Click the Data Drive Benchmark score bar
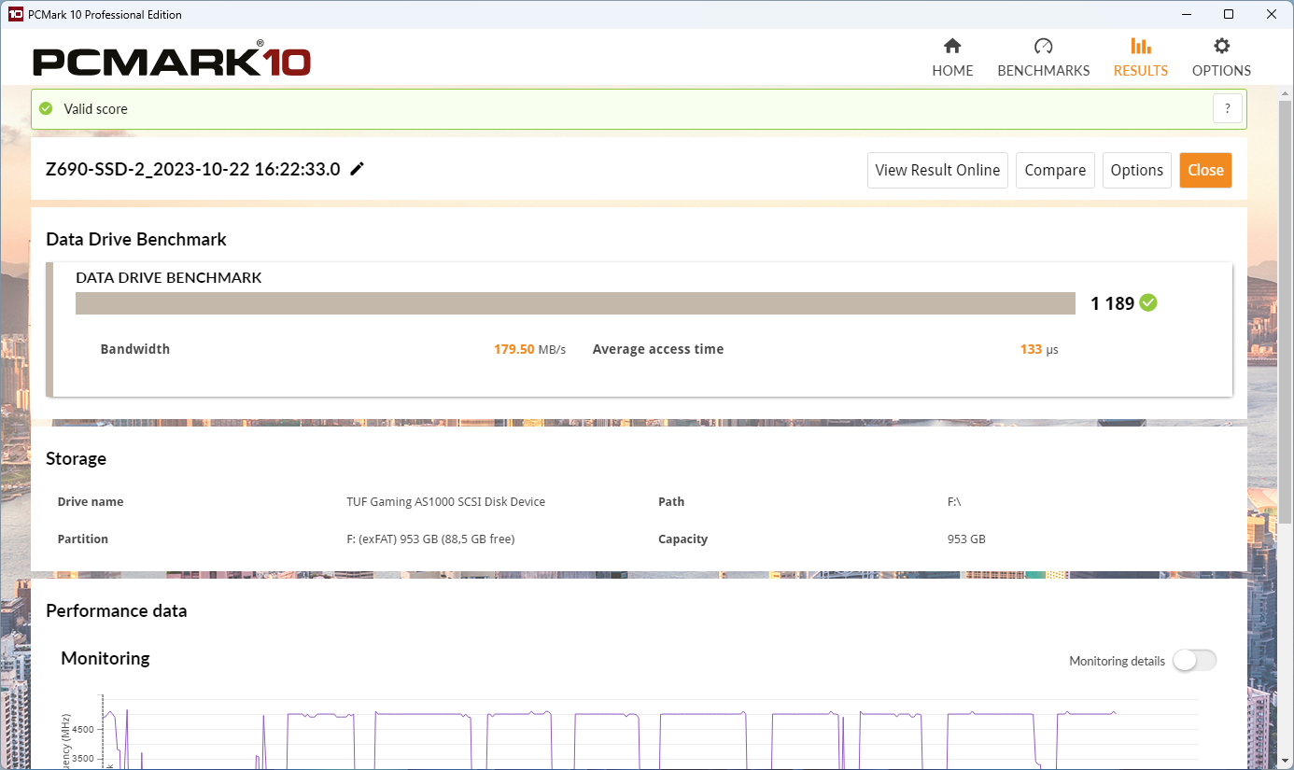Screen dimensions: 1294x770 coord(576,303)
